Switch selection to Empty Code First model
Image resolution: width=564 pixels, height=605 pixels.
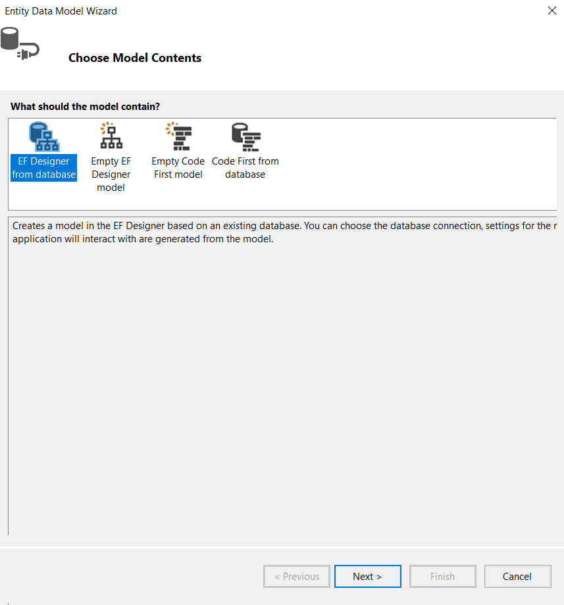(x=178, y=151)
